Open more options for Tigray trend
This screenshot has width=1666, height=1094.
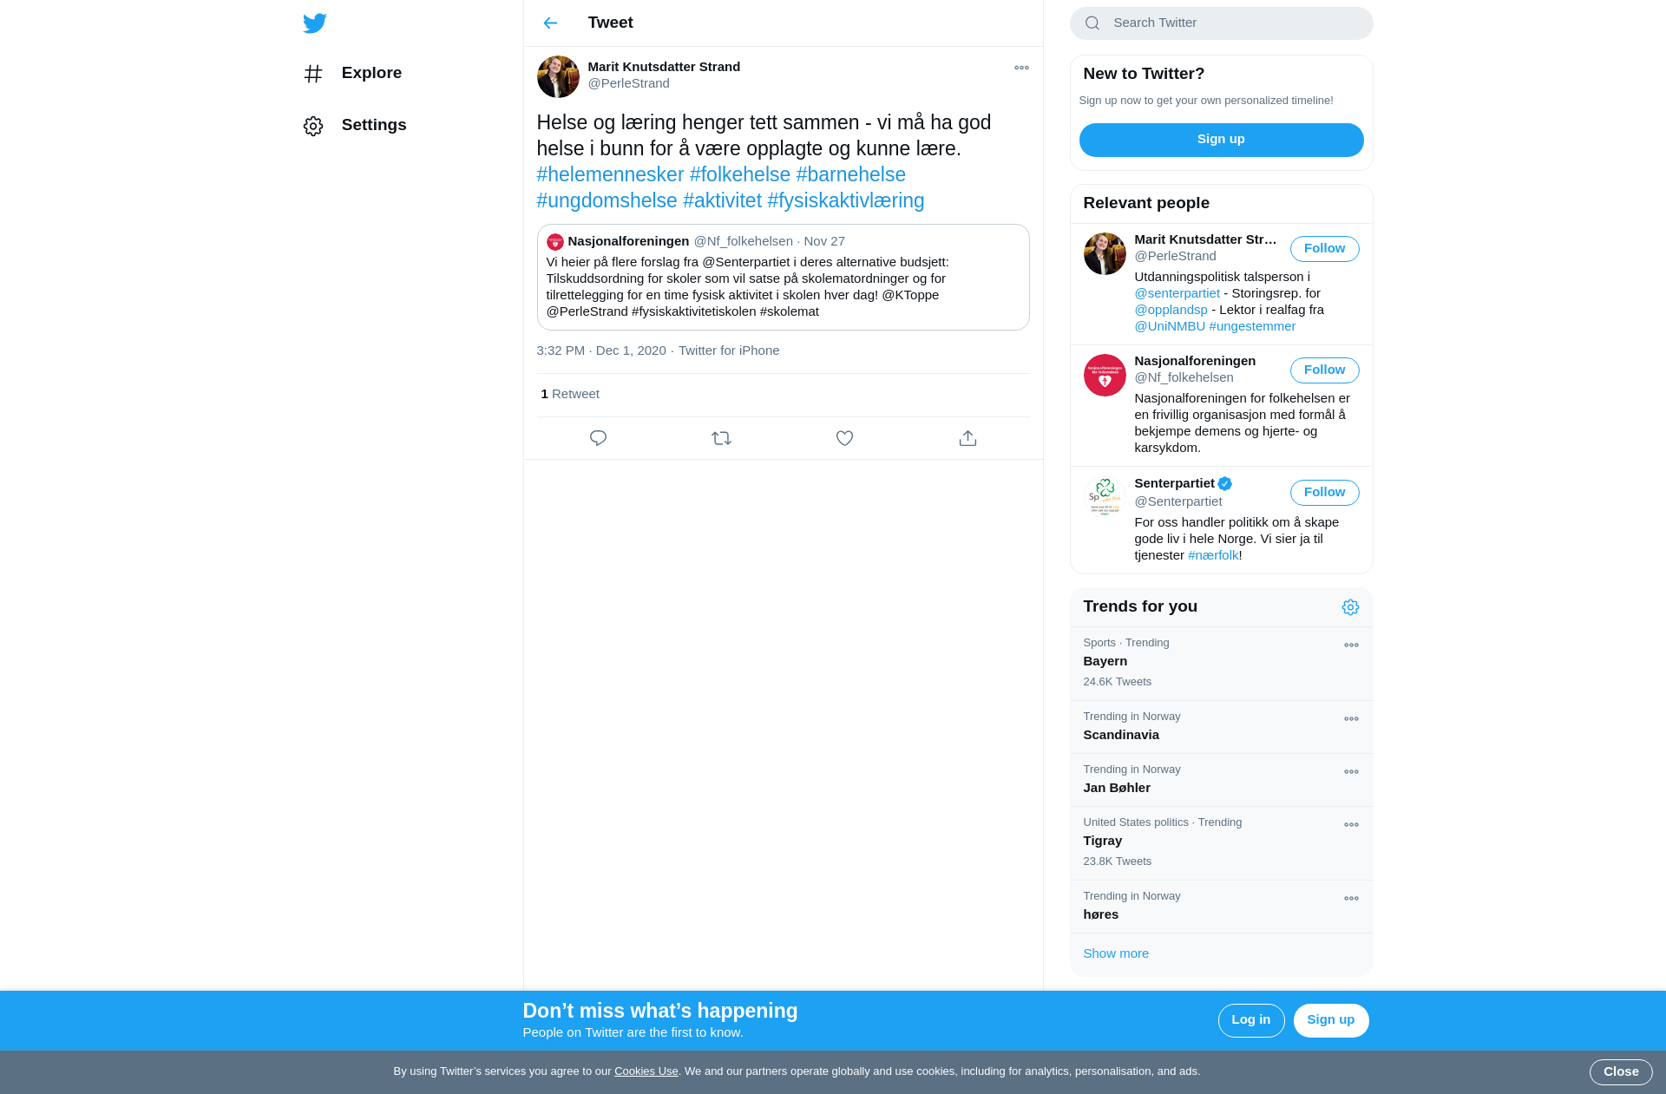pyautogui.click(x=1351, y=825)
